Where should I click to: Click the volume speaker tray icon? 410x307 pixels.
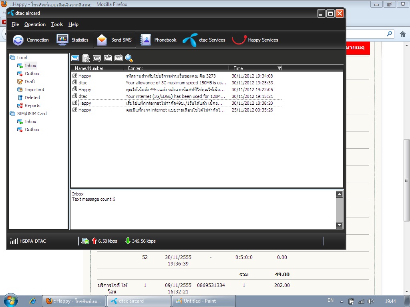(370, 301)
